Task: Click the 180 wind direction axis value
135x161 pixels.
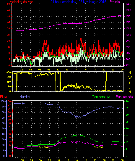Action: 9,82
